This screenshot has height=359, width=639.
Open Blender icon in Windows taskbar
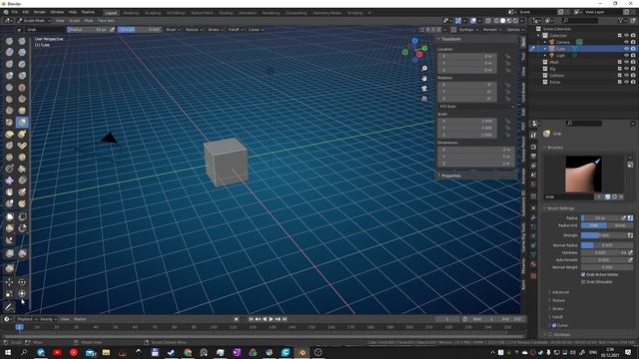[302, 352]
